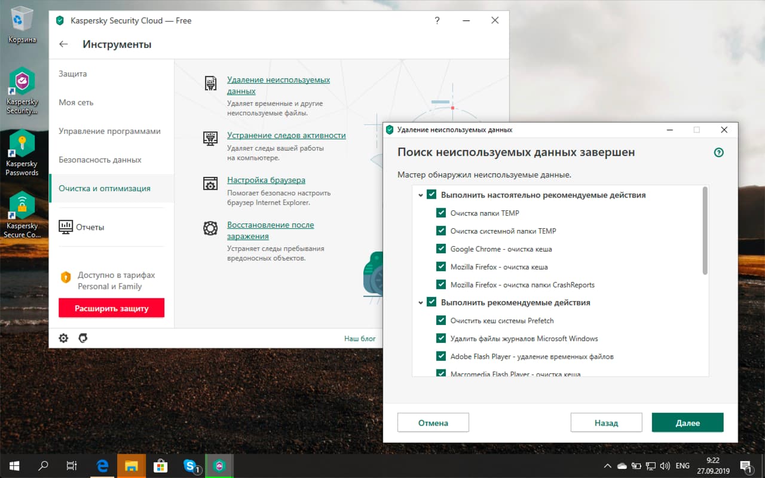
Task: Click the support icon beside the gear
Action: 83,338
